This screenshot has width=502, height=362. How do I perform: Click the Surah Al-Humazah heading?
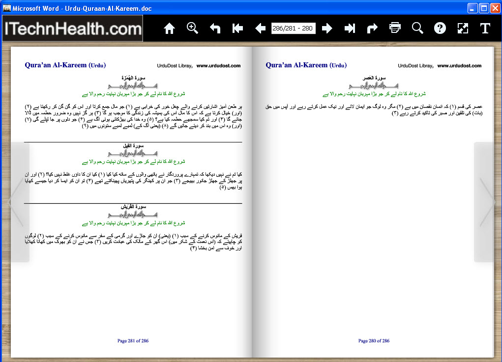(133, 78)
